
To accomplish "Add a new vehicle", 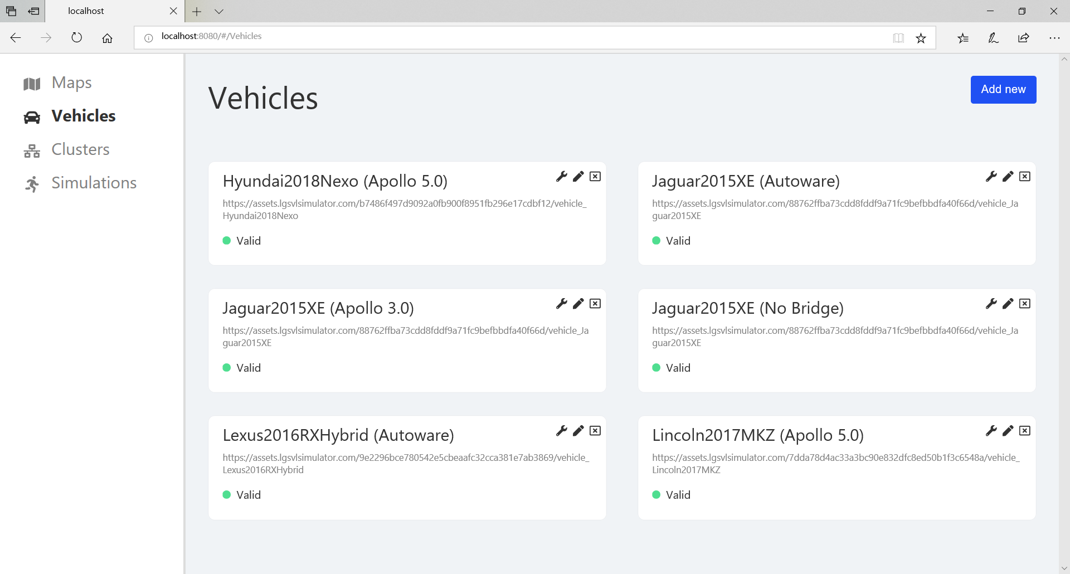I will tap(1003, 90).
